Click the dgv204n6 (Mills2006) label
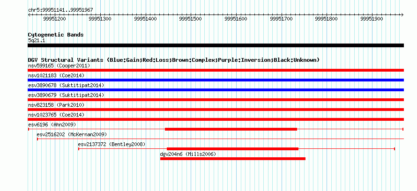 coord(188,154)
